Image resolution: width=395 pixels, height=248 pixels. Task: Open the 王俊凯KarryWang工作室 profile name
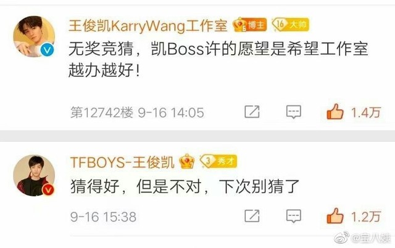point(148,26)
